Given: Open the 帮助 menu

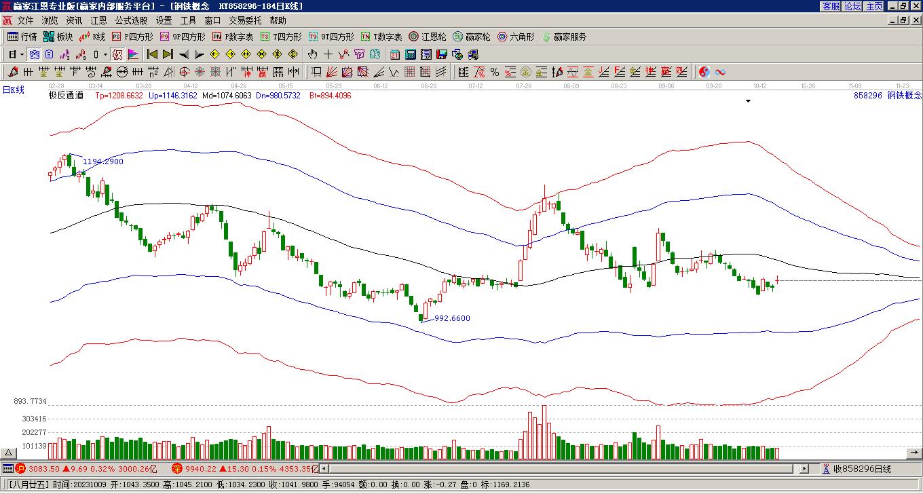Looking at the screenshot, I should point(278,20).
